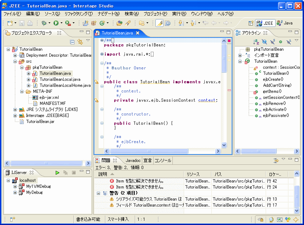This screenshot has width=304, height=225.
Task: Click the star-shaped icon in status bar
Action: tap(296, 219)
